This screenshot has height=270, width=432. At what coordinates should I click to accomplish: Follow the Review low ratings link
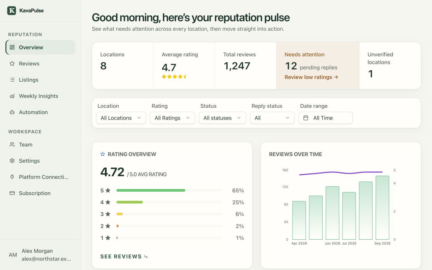point(312,77)
